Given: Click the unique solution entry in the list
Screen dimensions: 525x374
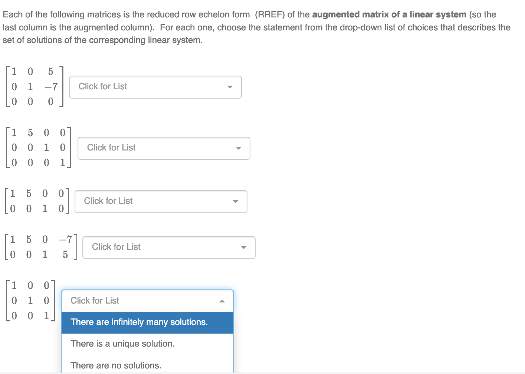Looking at the screenshot, I should [123, 344].
